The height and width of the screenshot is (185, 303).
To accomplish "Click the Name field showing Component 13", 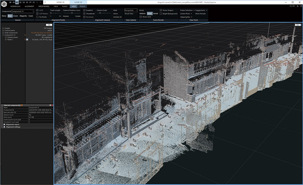I will pos(41,108).
